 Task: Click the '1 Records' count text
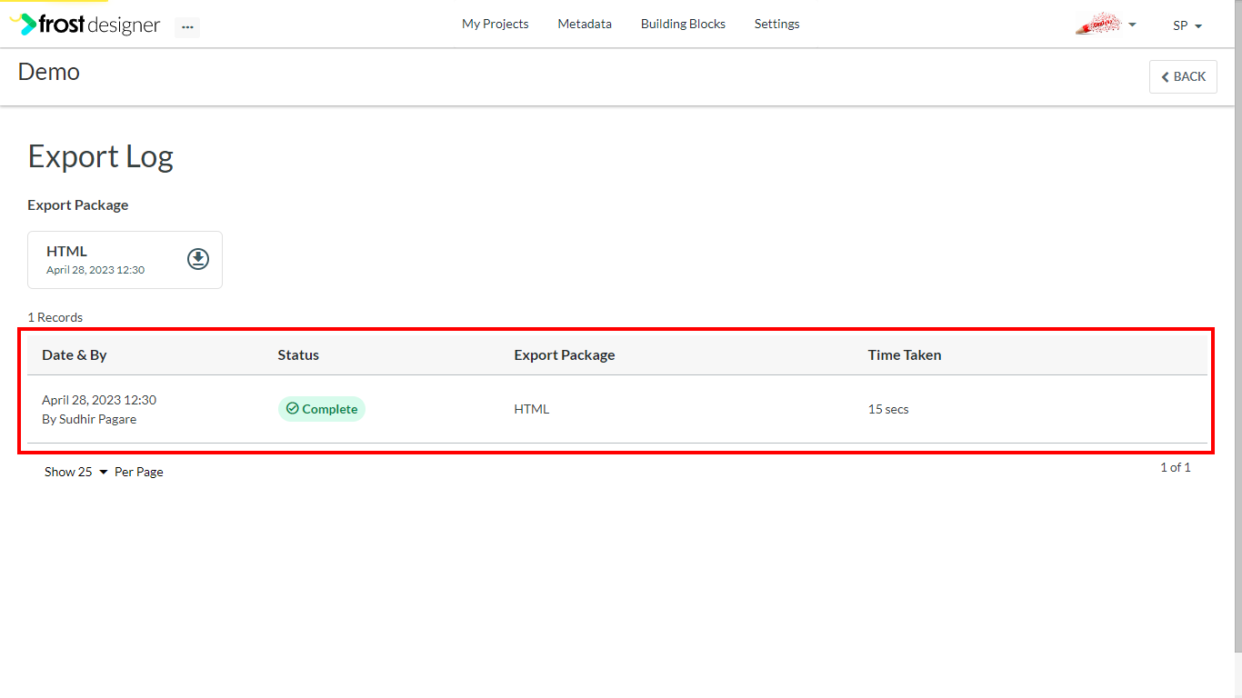coord(55,317)
